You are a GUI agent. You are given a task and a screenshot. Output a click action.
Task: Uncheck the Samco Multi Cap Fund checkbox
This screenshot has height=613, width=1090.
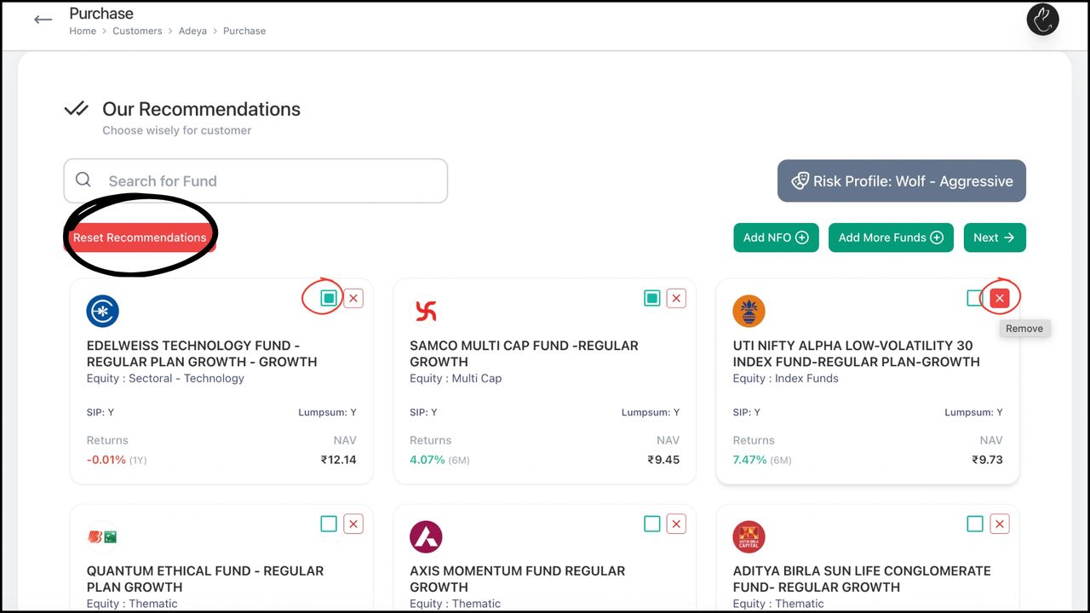(652, 298)
